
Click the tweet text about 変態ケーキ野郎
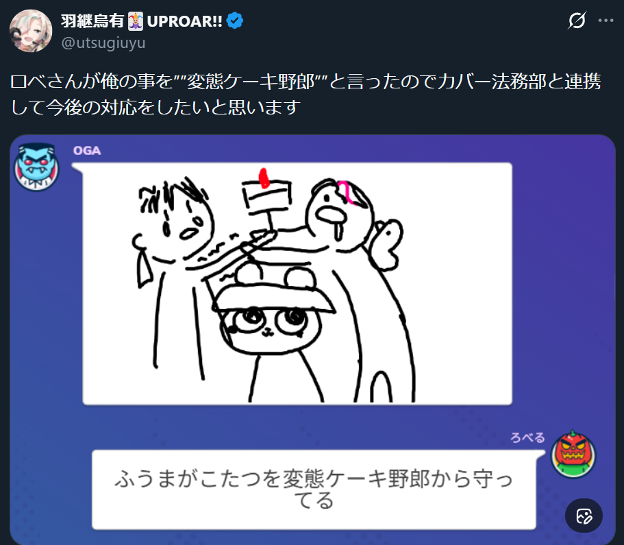305,95
